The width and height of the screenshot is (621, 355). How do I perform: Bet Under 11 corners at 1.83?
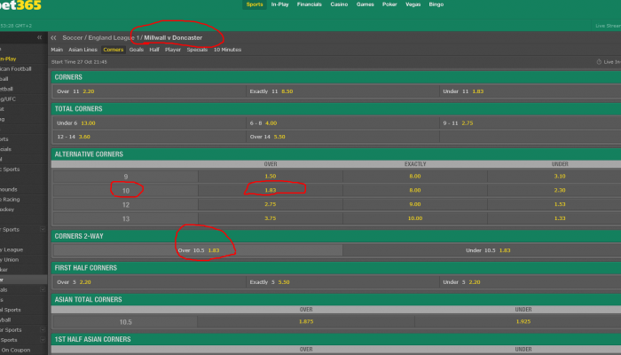[x=531, y=91]
